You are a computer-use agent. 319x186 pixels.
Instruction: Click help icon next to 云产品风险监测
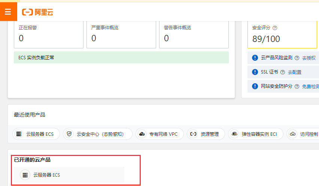[297, 58]
